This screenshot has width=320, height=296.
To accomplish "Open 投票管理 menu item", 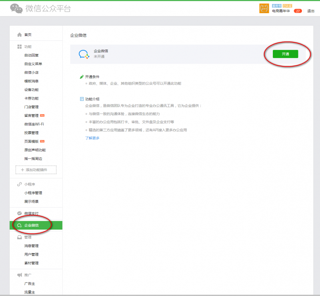I will tap(32, 133).
